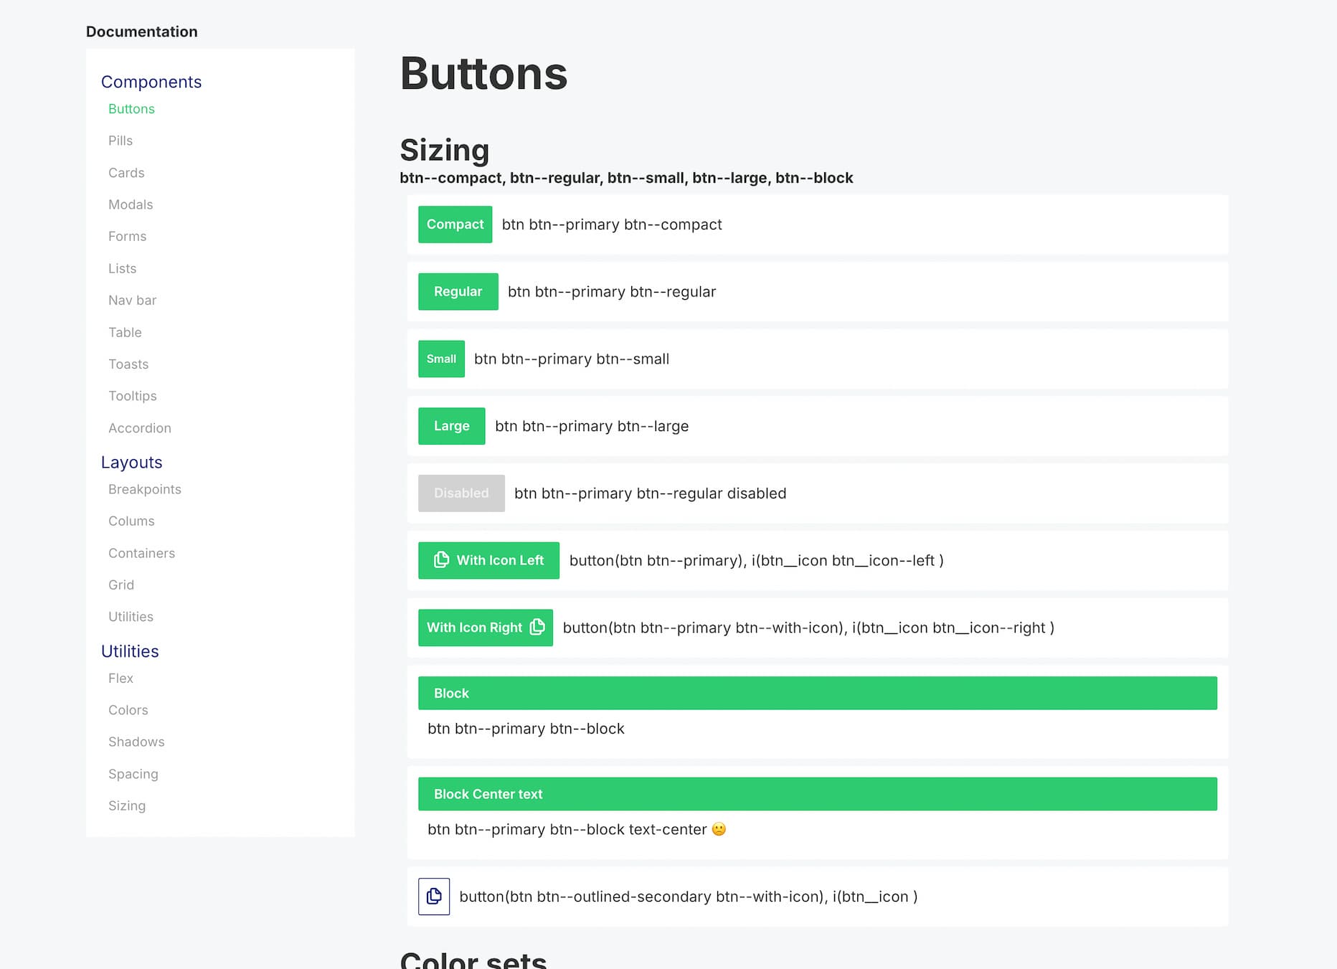Select Forms from the Components list

pyautogui.click(x=127, y=237)
